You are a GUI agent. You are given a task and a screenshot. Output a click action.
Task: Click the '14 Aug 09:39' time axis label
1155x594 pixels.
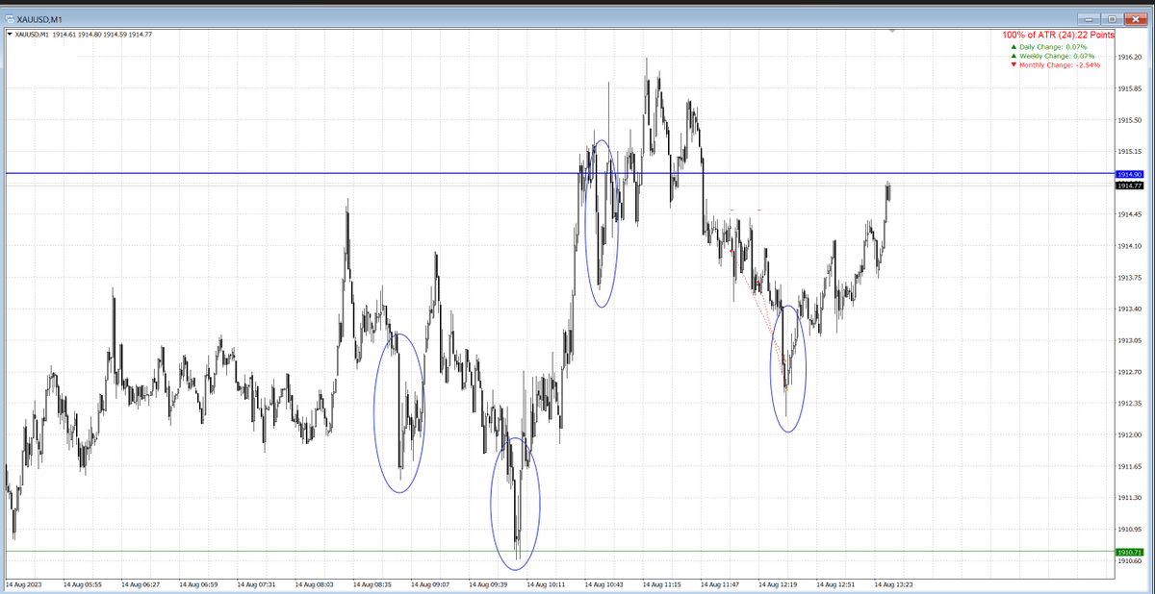click(x=488, y=583)
